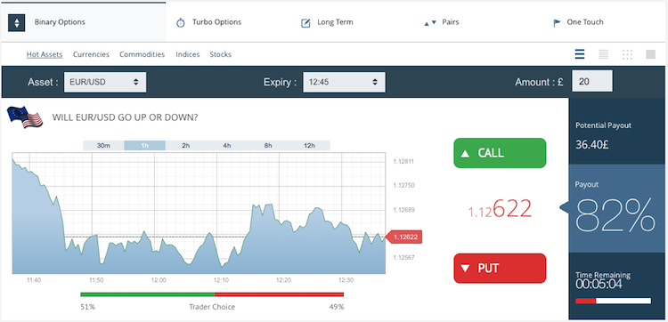Click the Trader Choice percentage bar
668x322 pixels.
coord(212,294)
